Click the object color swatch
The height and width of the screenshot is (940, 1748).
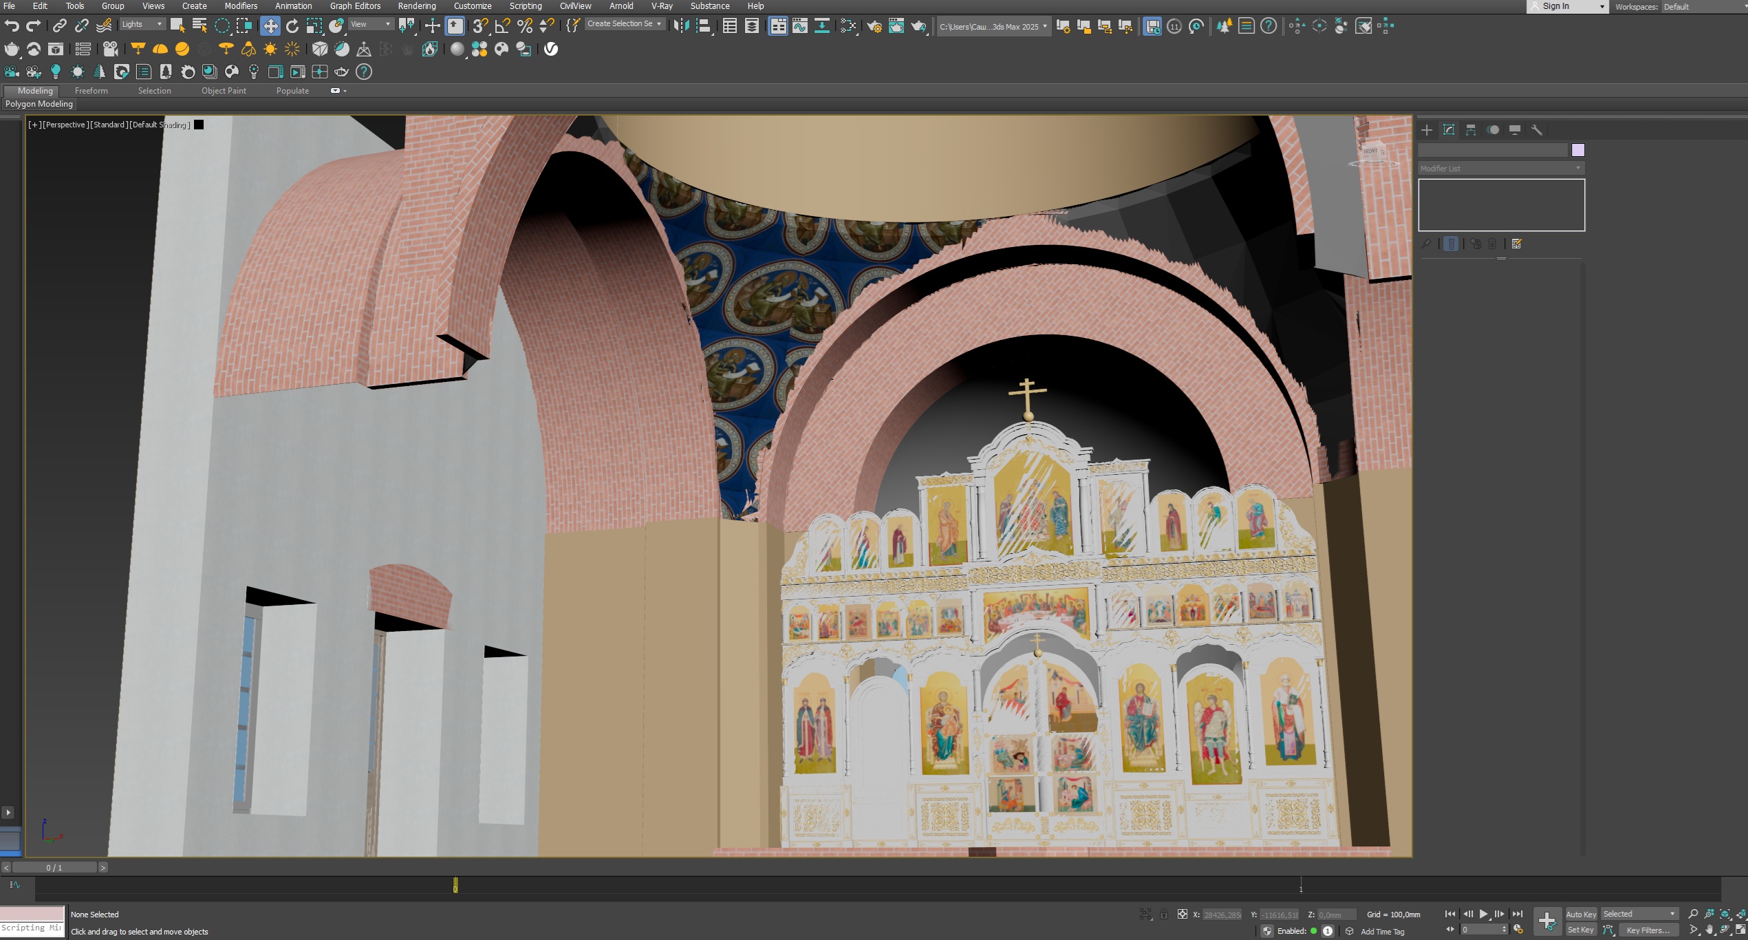1577,150
